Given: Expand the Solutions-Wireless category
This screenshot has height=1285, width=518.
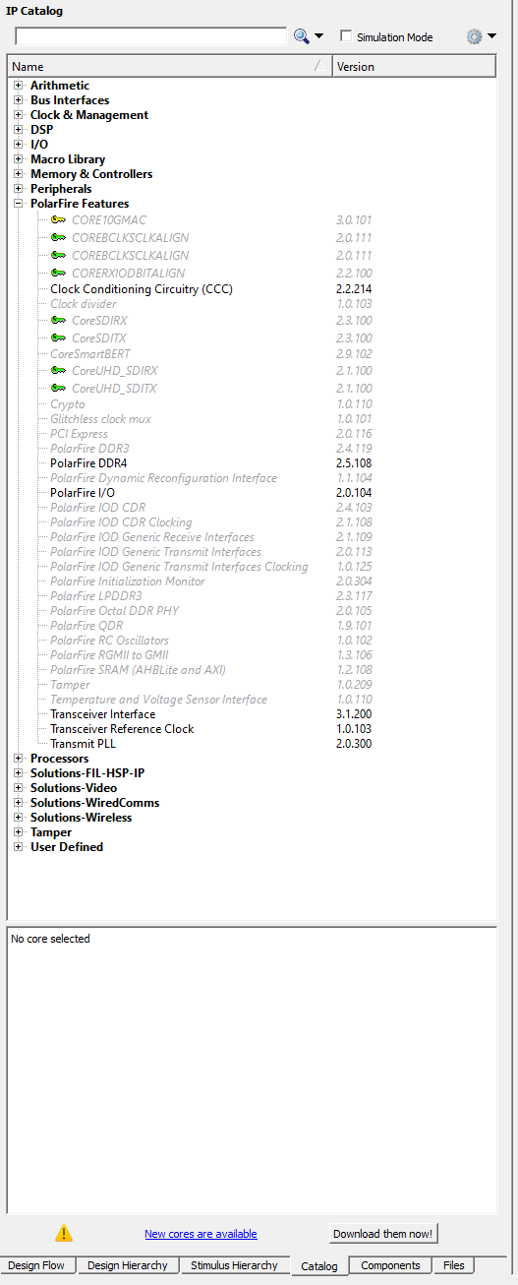Looking at the screenshot, I should pos(18,818).
